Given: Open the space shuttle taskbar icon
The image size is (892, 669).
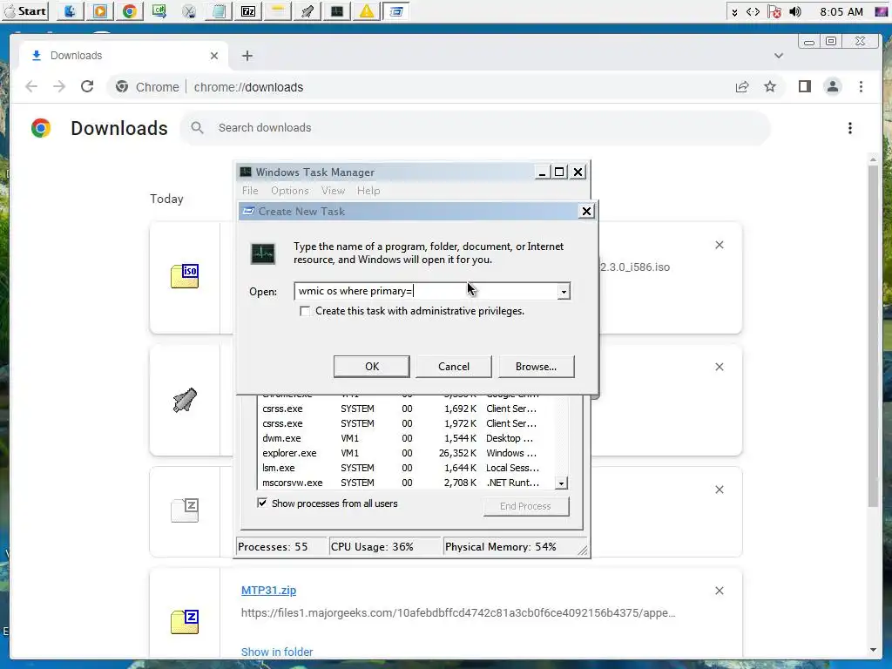Looking at the screenshot, I should pyautogui.click(x=307, y=10).
